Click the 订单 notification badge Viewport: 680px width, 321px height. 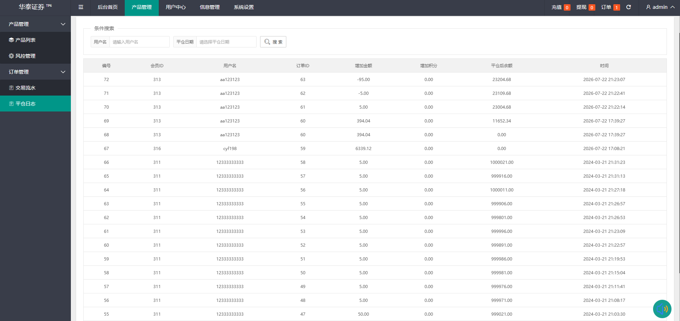tap(617, 7)
